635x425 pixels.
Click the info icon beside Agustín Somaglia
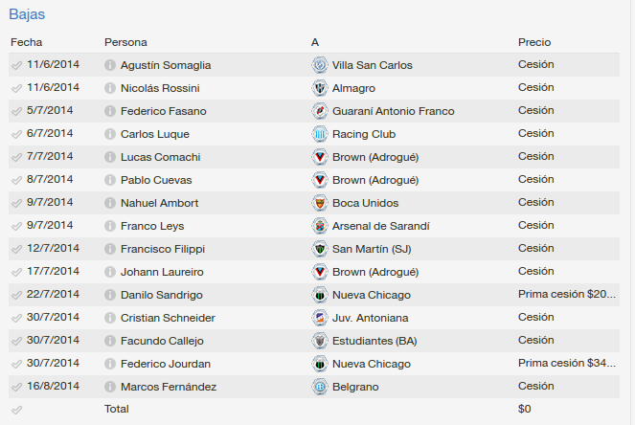(x=110, y=65)
